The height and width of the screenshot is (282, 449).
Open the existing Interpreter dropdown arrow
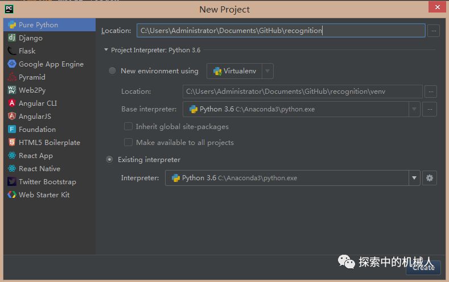[414, 178]
